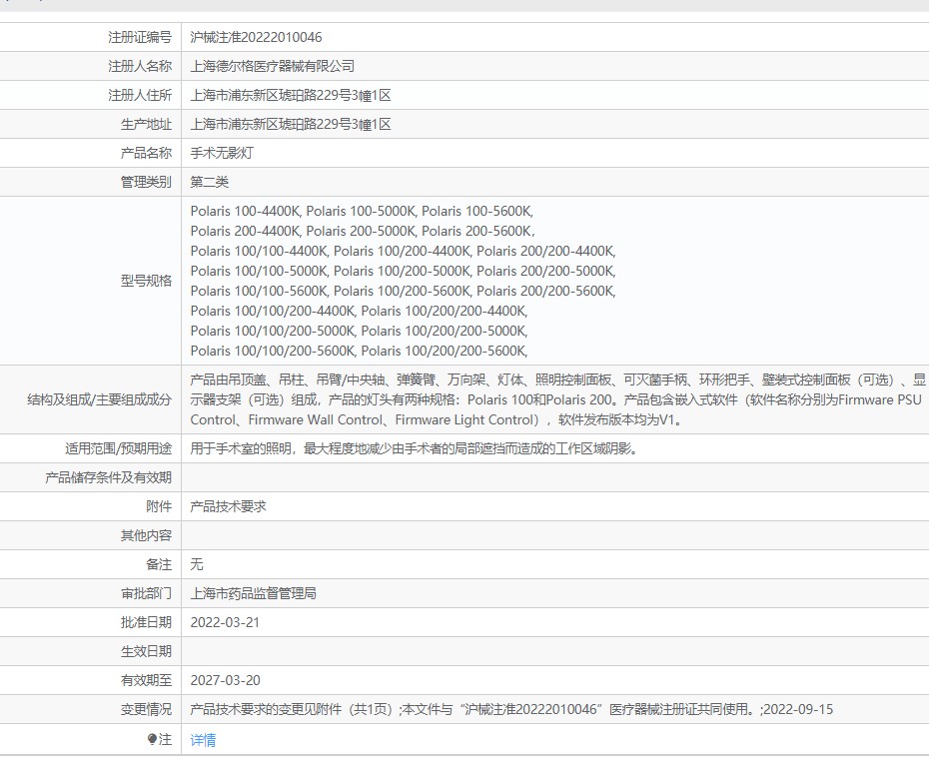The image size is (929, 763).
Task: Select approval department 上海市药品监督管理局
Action: (x=253, y=593)
